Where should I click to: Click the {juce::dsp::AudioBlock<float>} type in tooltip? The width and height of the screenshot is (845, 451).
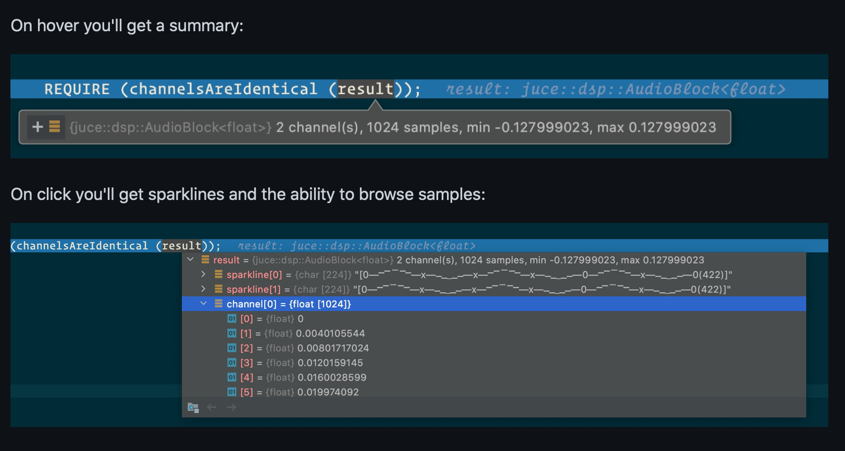click(170, 127)
